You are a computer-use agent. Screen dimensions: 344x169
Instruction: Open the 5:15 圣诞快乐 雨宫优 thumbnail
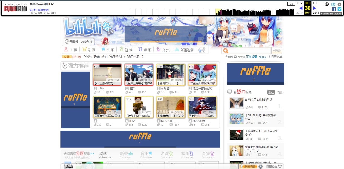pyautogui.click(x=202, y=107)
